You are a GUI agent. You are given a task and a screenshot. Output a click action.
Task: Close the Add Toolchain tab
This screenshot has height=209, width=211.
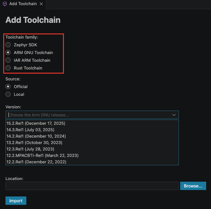pyautogui.click(x=41, y=4)
